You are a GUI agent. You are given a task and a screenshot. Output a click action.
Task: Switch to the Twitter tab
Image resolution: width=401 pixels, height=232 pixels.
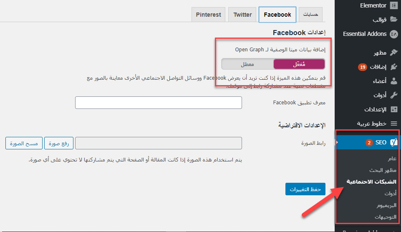pyautogui.click(x=242, y=15)
